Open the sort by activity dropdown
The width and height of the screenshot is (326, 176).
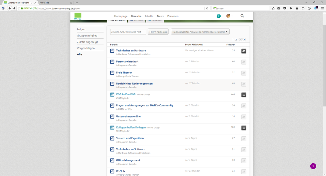(200, 32)
